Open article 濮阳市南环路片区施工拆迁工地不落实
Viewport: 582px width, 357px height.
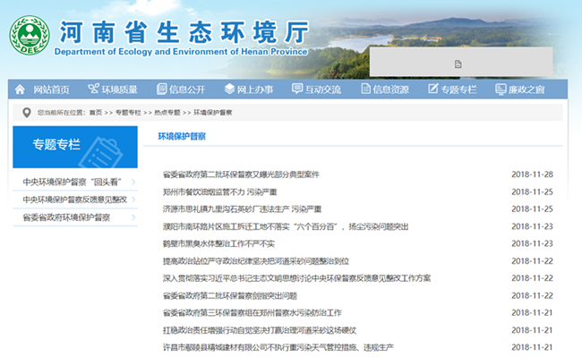(286, 226)
